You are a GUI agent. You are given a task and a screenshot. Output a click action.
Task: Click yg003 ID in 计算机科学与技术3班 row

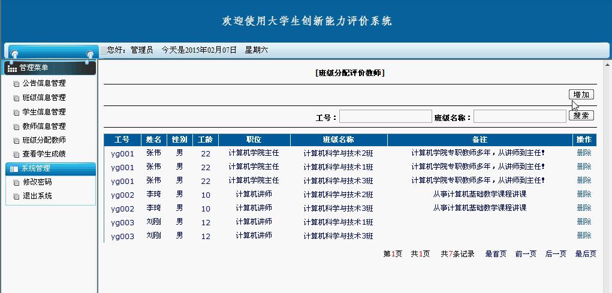pyautogui.click(x=122, y=237)
